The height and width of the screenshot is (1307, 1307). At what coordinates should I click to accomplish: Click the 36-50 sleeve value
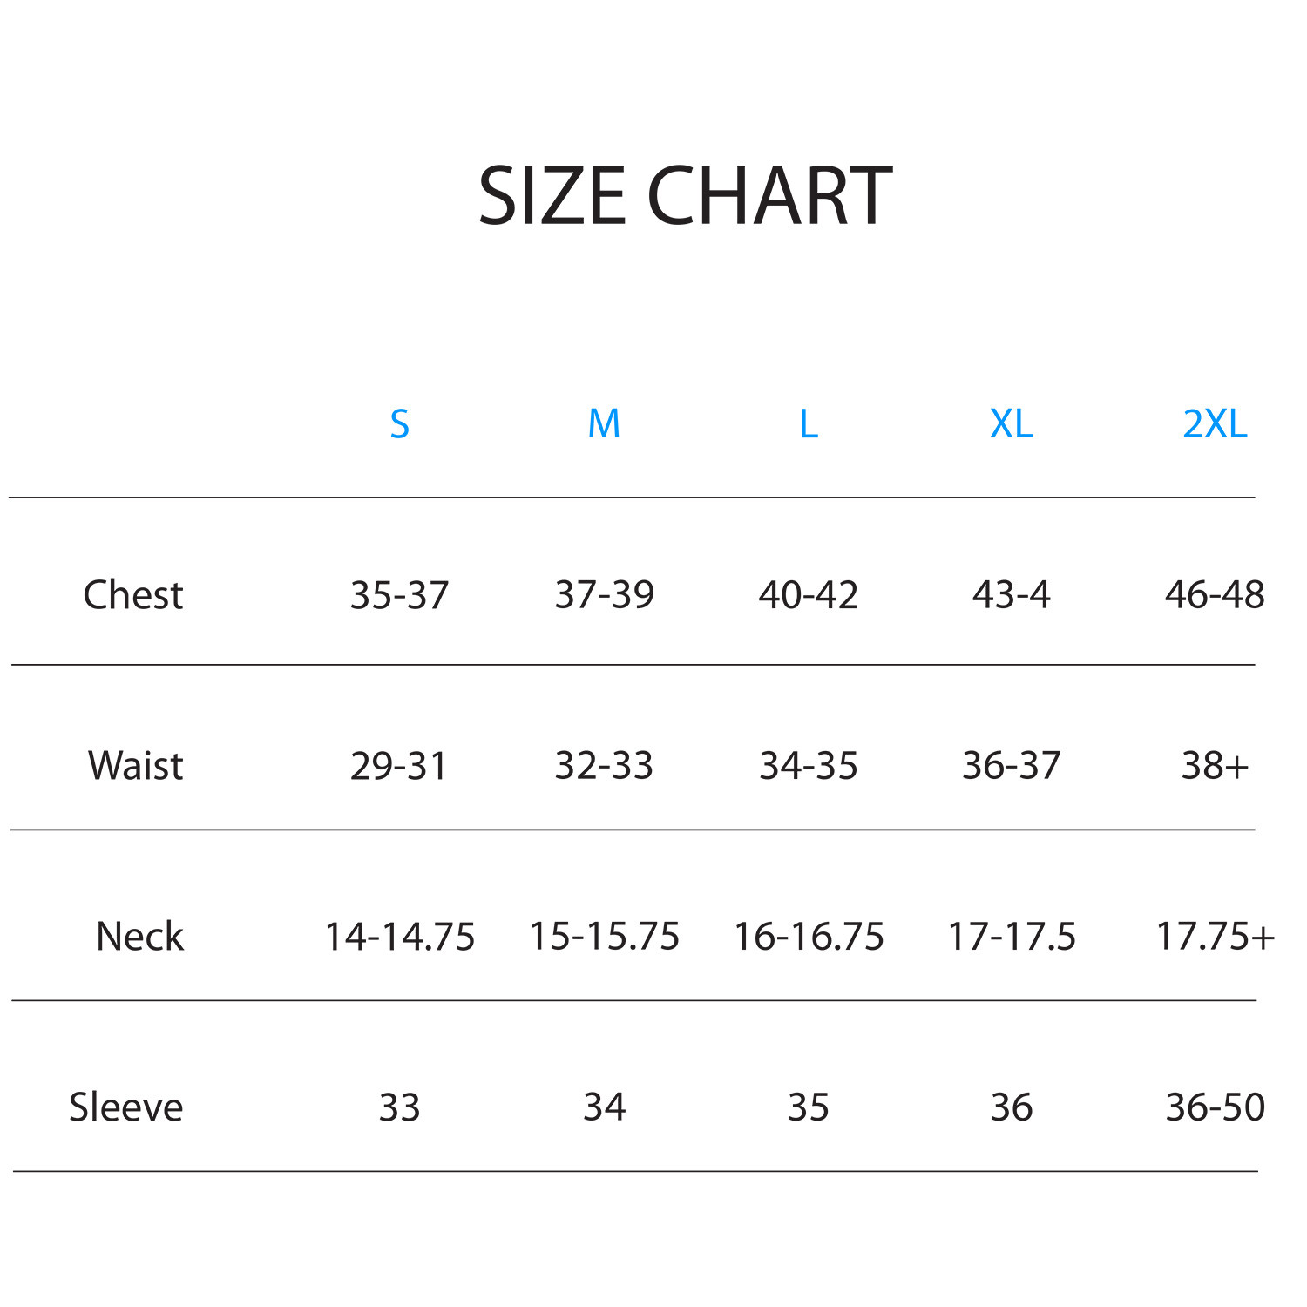[x=1215, y=1107]
